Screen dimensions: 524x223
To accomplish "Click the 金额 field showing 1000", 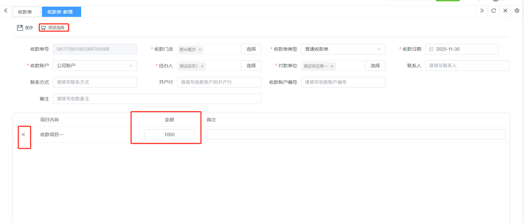I will tap(169, 135).
